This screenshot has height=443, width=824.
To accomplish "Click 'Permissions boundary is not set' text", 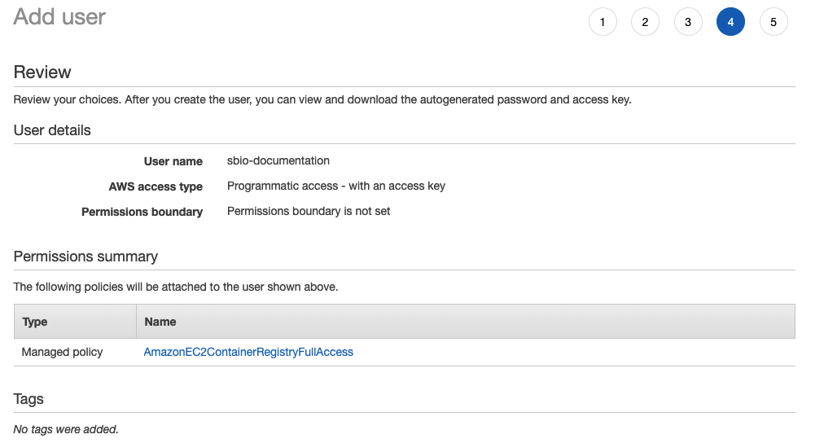I will tap(309, 211).
